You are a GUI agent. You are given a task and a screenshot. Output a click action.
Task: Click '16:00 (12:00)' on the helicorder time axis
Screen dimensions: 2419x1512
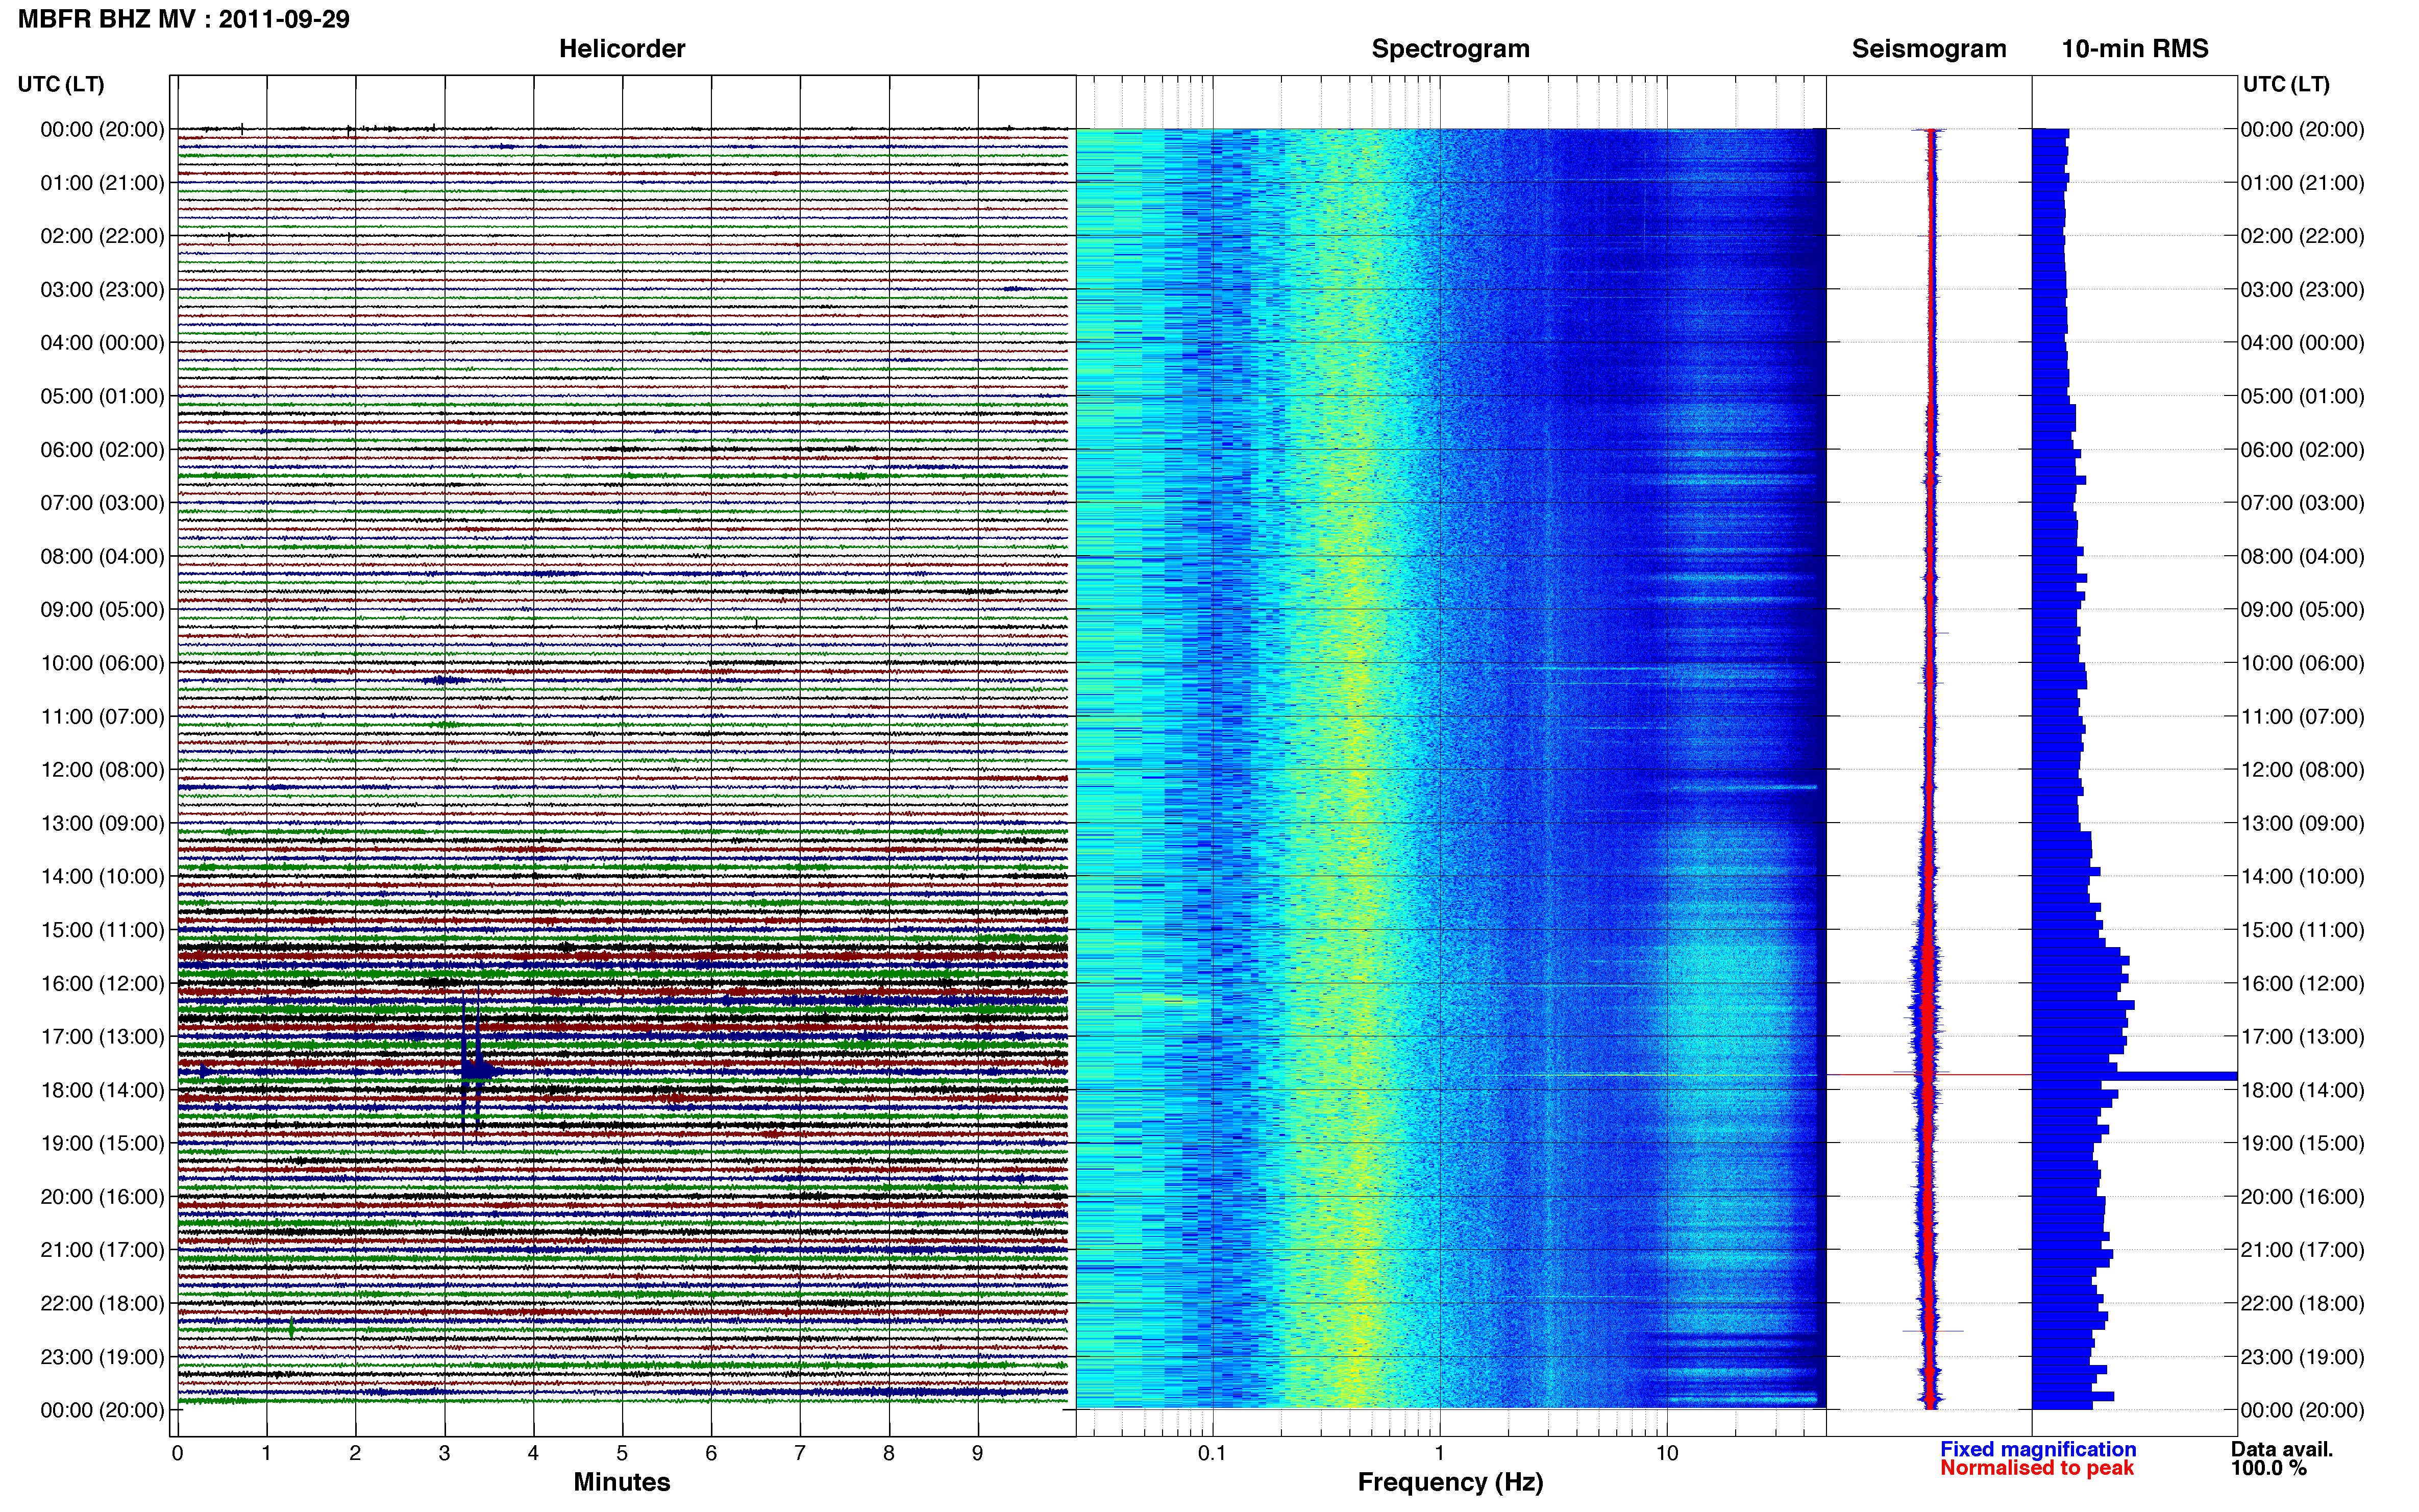[x=102, y=983]
